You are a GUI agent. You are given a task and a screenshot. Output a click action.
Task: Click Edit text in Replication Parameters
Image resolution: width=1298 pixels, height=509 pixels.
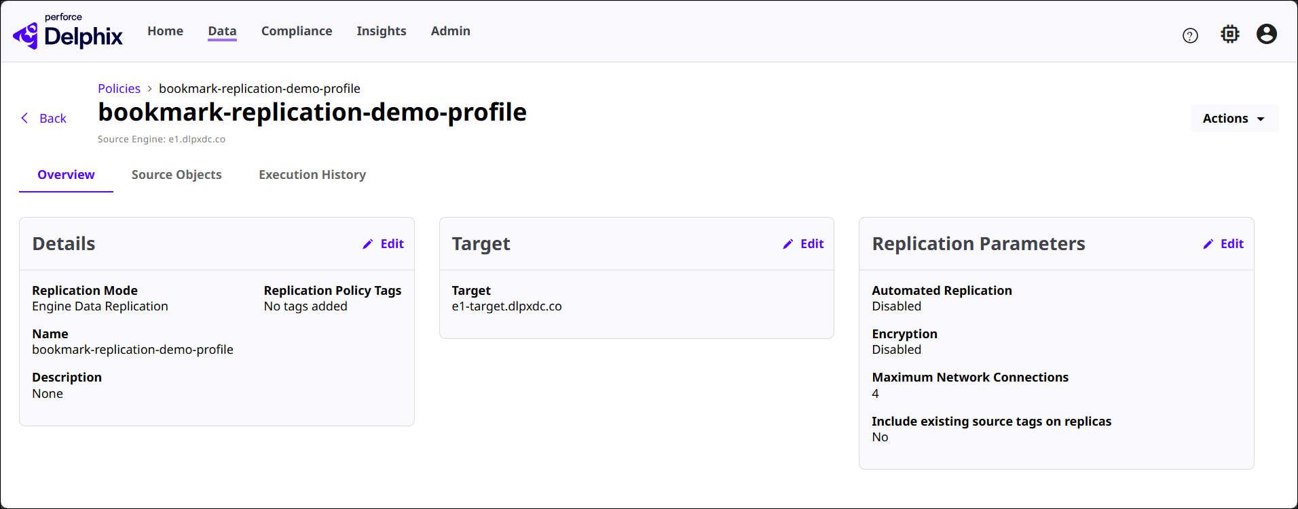pyautogui.click(x=1231, y=244)
